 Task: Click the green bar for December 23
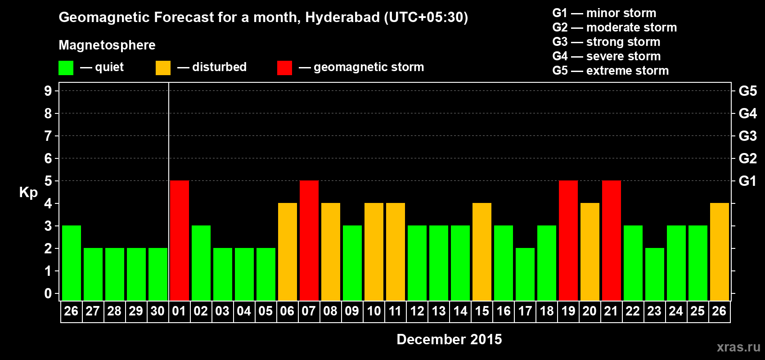click(655, 274)
